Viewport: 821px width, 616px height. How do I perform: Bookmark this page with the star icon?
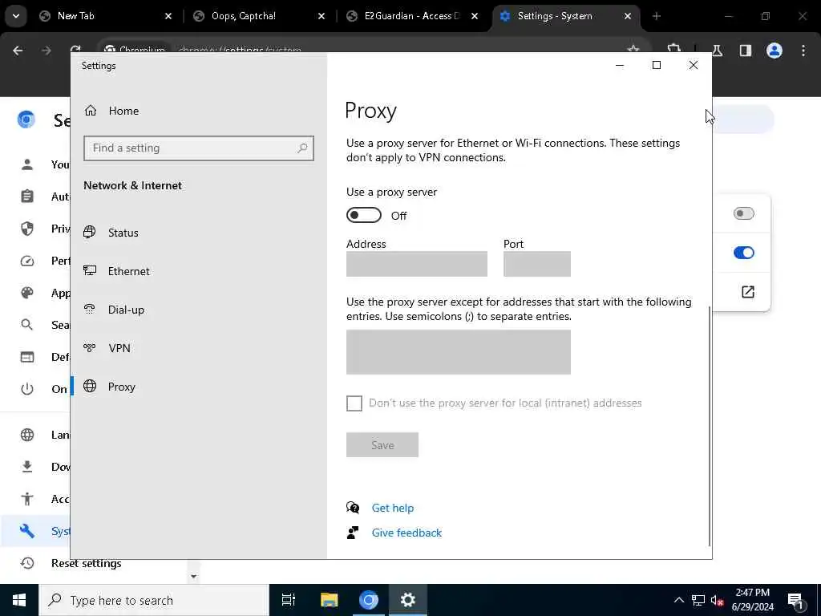point(633,49)
